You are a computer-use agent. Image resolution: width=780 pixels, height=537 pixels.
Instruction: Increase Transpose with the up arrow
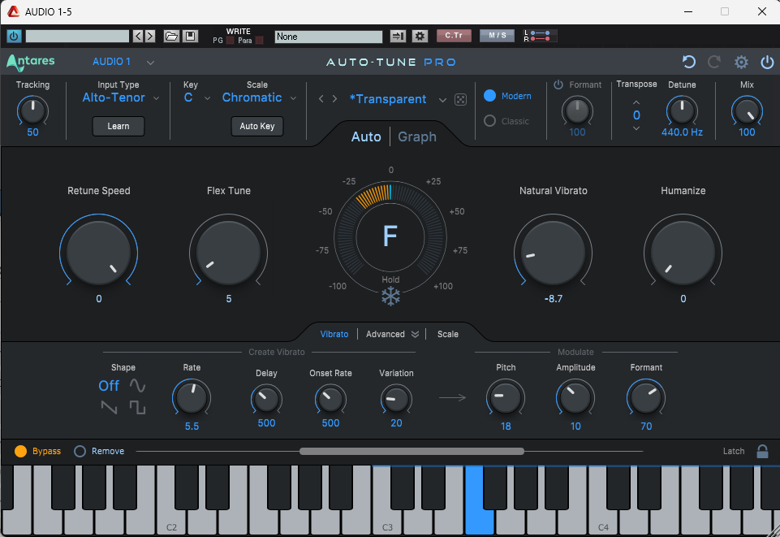click(636, 102)
